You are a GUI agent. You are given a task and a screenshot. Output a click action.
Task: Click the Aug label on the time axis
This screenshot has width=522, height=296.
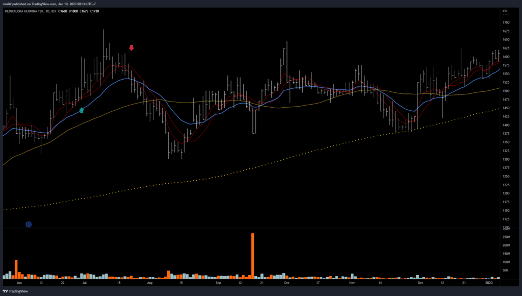pos(150,282)
